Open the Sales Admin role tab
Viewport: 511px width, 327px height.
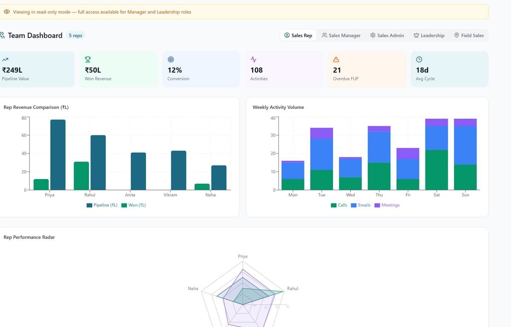[387, 35]
